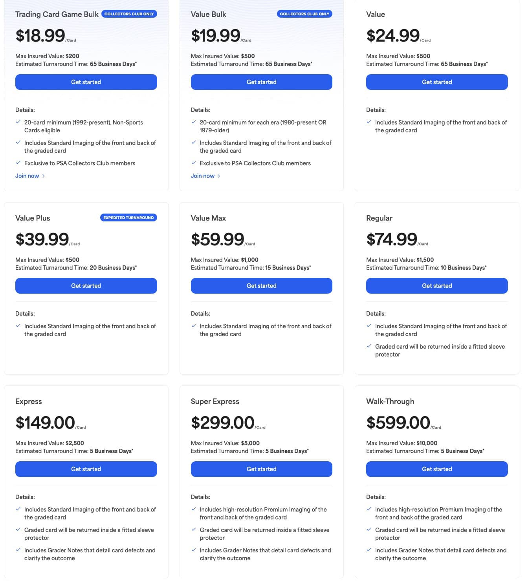Click the Collectors Club Only badge on Value Bulk
Image resolution: width=528 pixels, height=581 pixels.
tap(304, 13)
